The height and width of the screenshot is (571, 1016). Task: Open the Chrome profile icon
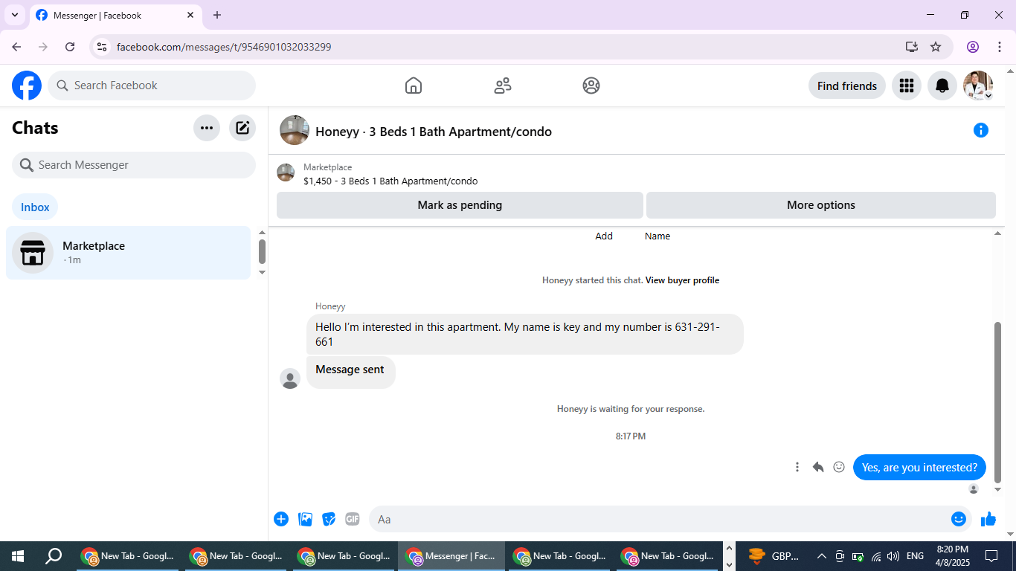pos(973,47)
